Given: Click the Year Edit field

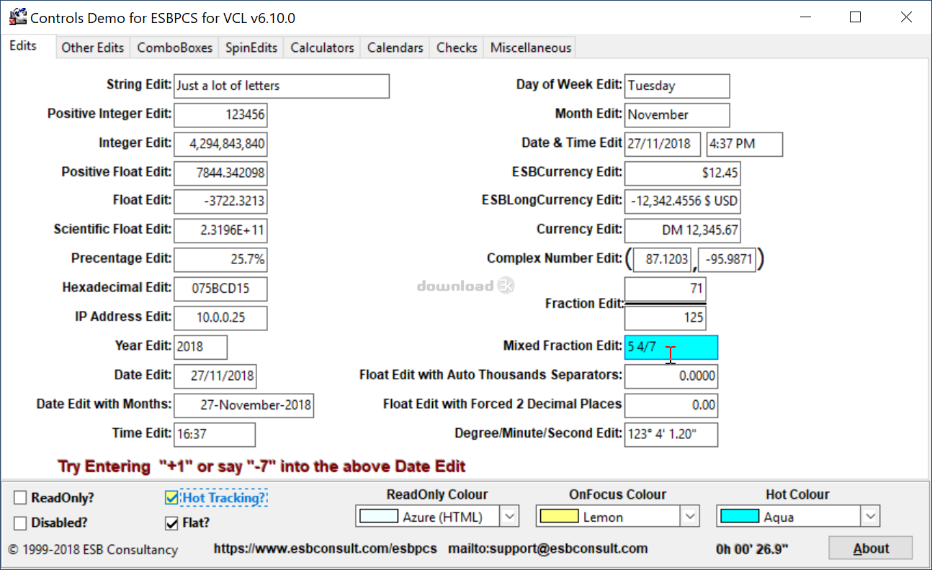Looking at the screenshot, I should click(201, 347).
